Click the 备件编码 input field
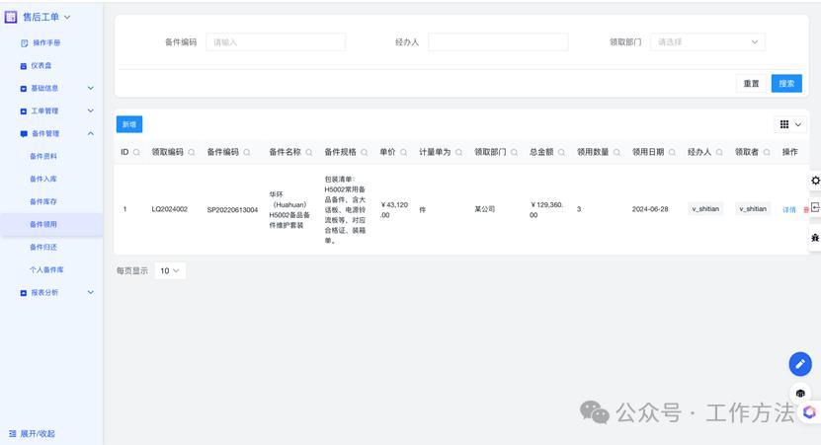821x445 pixels. 276,42
